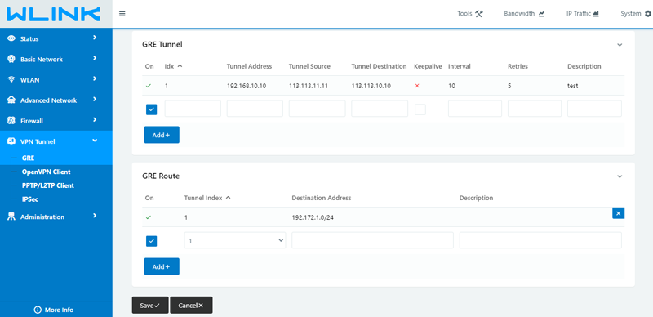Click green check mark of GRE route row

(x=149, y=217)
